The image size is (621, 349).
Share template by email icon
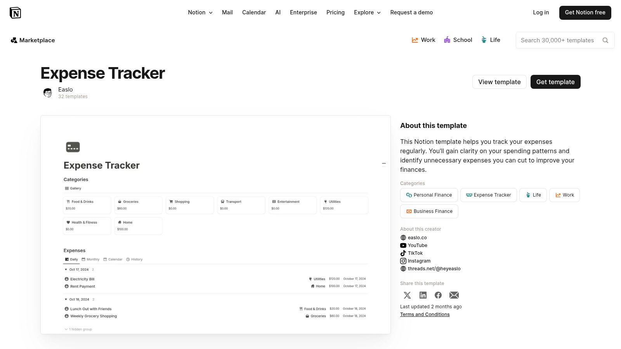[454, 295]
